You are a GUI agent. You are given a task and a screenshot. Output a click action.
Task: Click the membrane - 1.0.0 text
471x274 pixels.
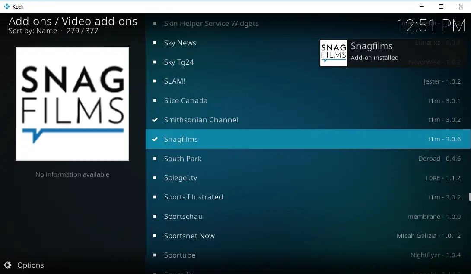(x=434, y=217)
